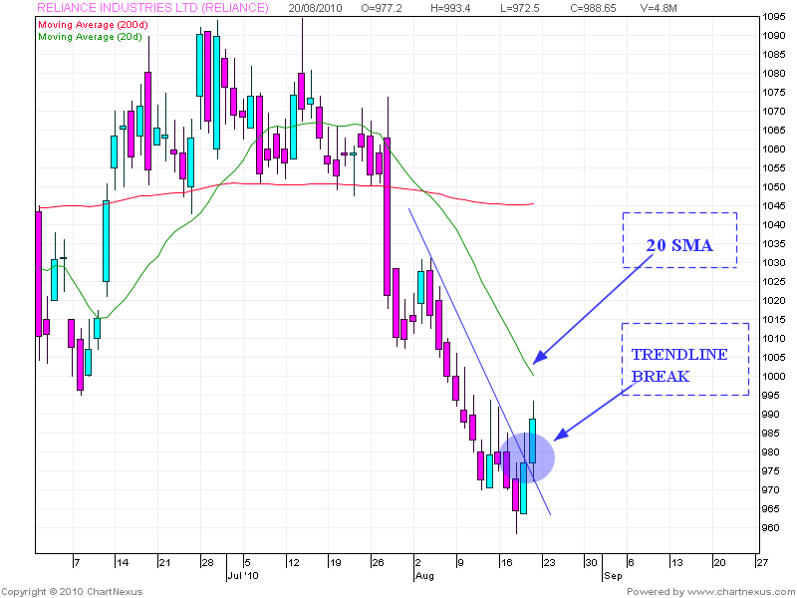Click the 1090 price axis label
This screenshot has height=598, width=797.
(774, 36)
